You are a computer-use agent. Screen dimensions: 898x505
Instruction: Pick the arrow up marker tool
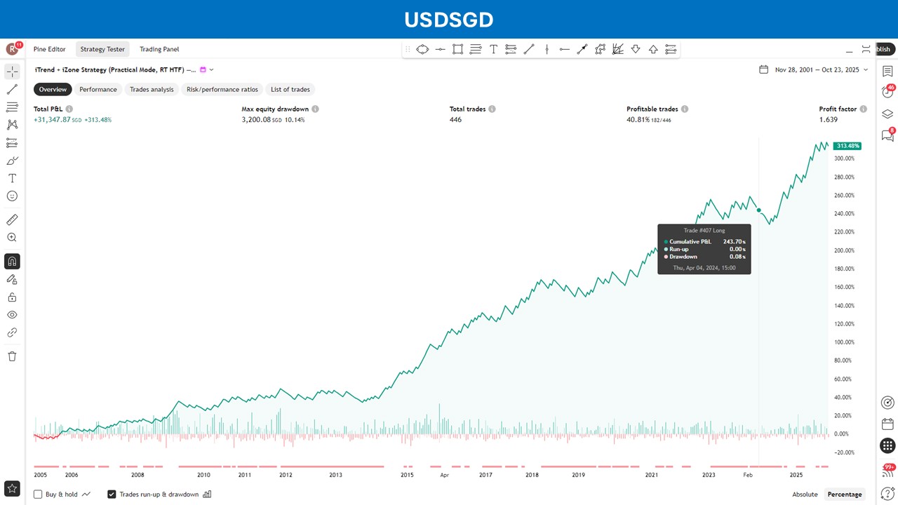coord(653,49)
